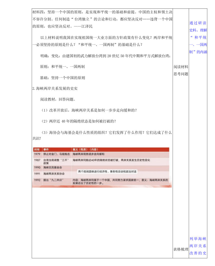Click the "时间" header in the red table
The width and height of the screenshot is (215, 266).
click(37, 149)
